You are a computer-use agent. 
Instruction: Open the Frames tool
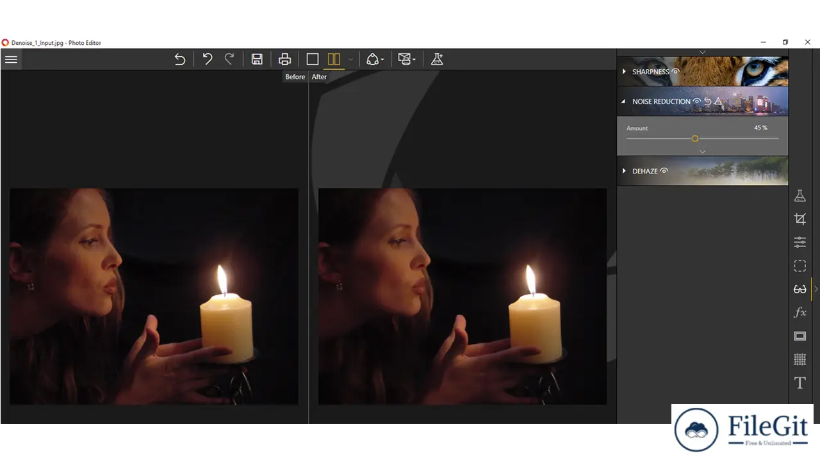[x=800, y=336]
